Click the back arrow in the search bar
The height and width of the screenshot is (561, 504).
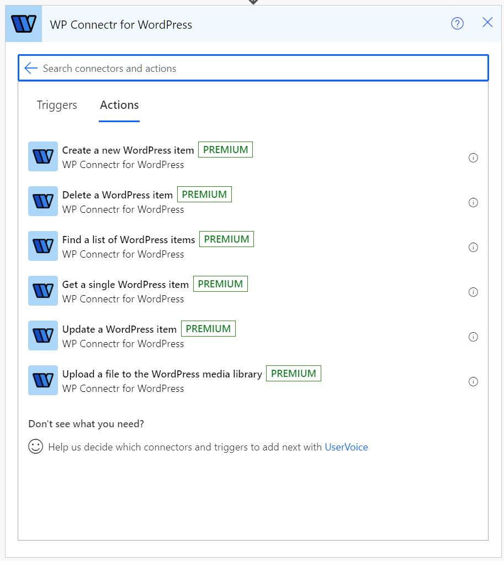click(30, 67)
